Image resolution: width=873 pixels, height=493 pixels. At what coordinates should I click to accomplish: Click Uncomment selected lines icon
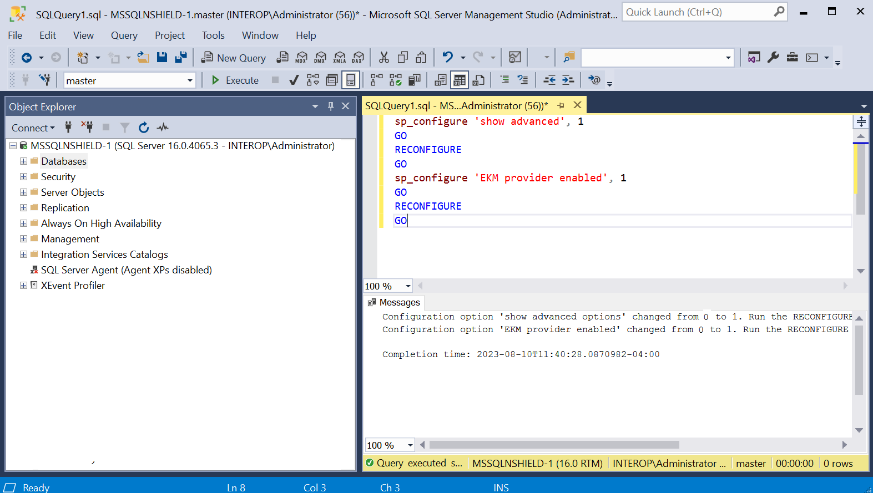tap(523, 80)
